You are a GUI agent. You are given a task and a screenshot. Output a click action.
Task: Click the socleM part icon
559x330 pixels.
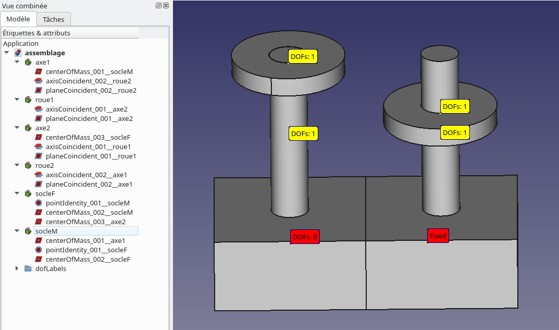pos(28,231)
